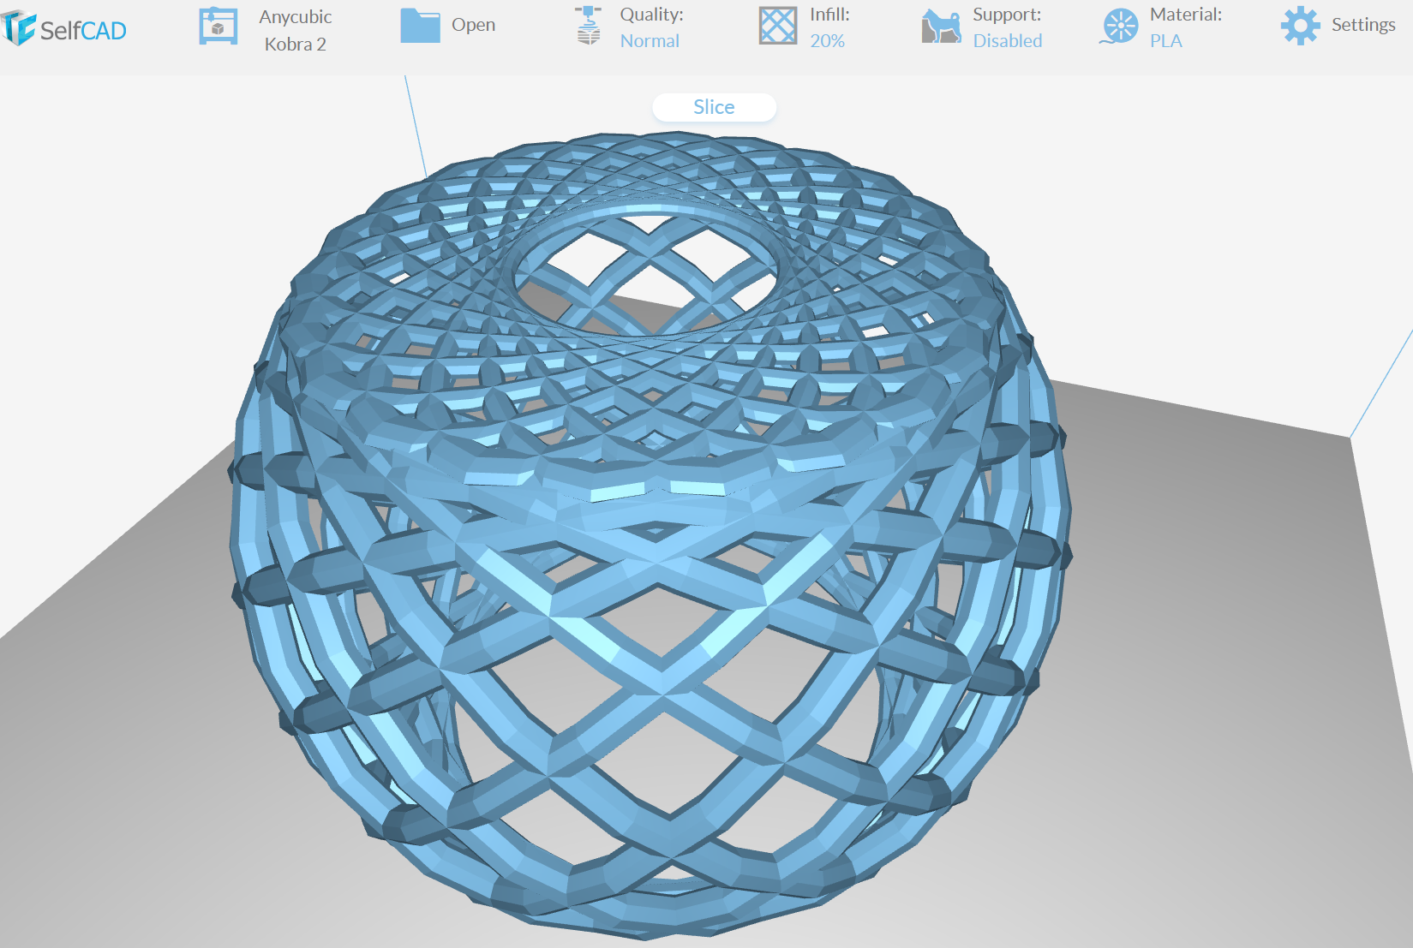Click the Support structure icon
This screenshot has height=948, width=1413.
pyautogui.click(x=941, y=27)
